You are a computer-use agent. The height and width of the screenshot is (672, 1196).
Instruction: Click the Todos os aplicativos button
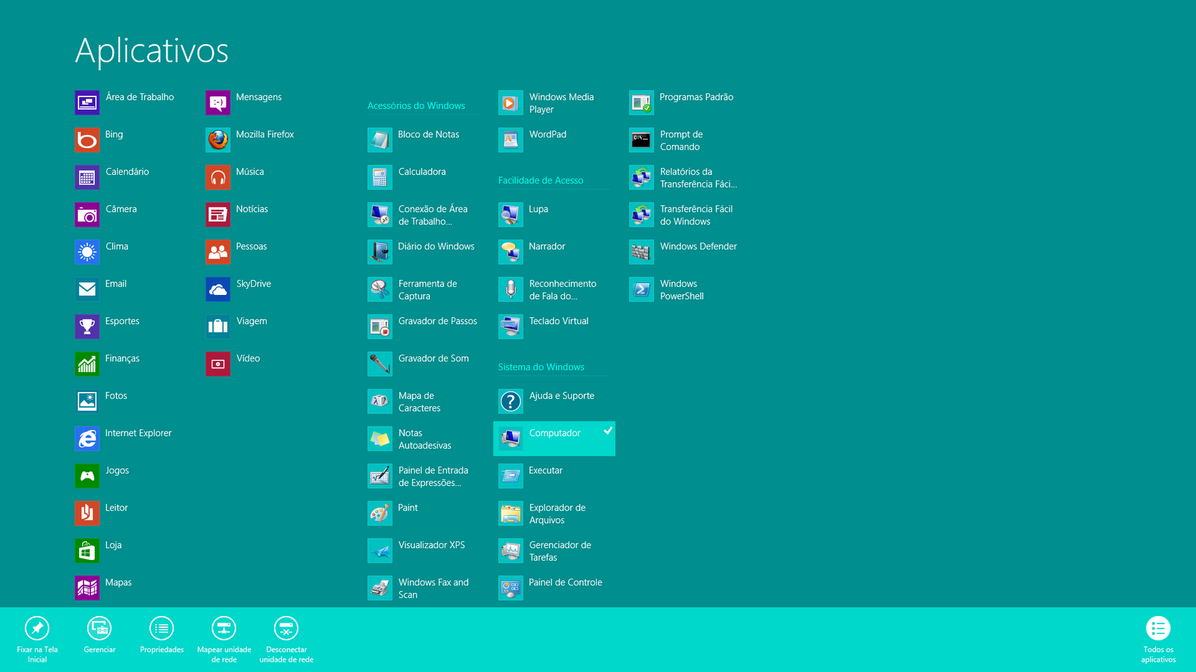[1158, 639]
